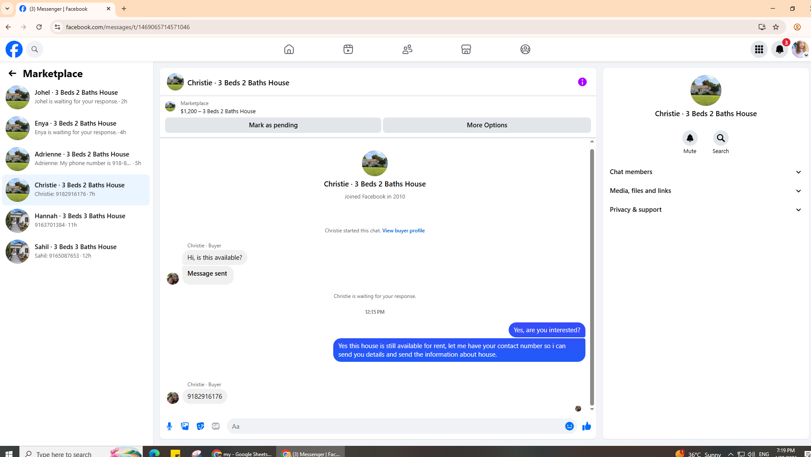This screenshot has width=811, height=457.
Task: Open the tab search dropdown arrow
Action: (x=7, y=9)
